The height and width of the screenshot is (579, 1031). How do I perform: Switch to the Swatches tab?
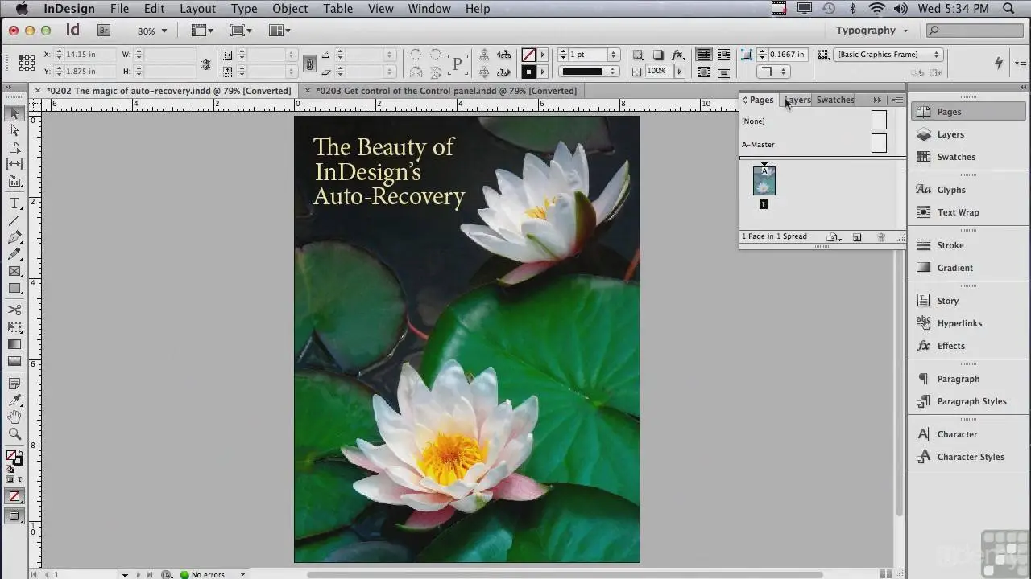point(835,100)
